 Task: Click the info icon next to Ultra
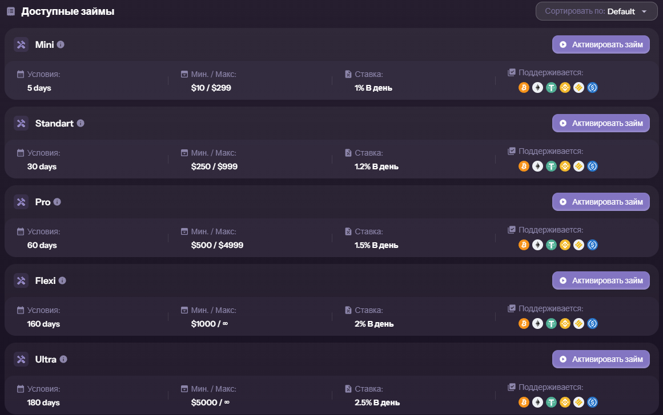[x=63, y=359]
